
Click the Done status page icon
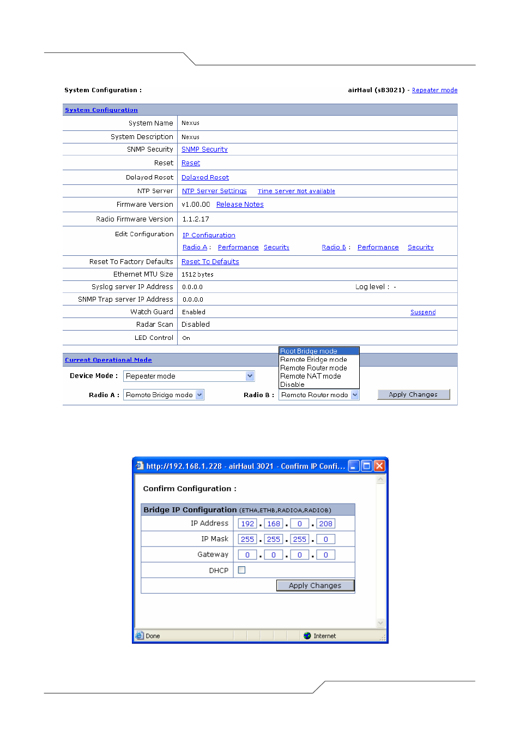pyautogui.click(x=140, y=636)
